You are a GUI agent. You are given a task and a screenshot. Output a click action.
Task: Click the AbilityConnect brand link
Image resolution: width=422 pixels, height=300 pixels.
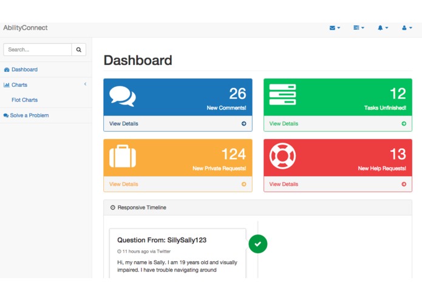click(26, 28)
